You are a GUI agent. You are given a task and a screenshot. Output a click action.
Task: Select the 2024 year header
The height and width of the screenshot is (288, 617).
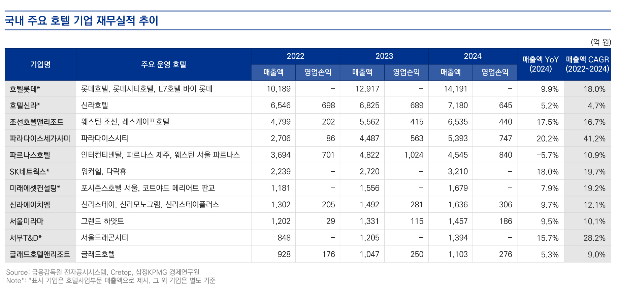click(473, 56)
